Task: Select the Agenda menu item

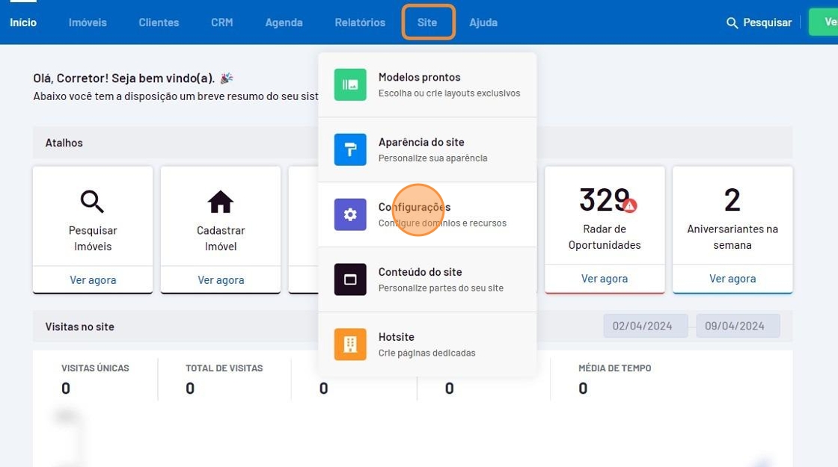Action: tap(284, 22)
